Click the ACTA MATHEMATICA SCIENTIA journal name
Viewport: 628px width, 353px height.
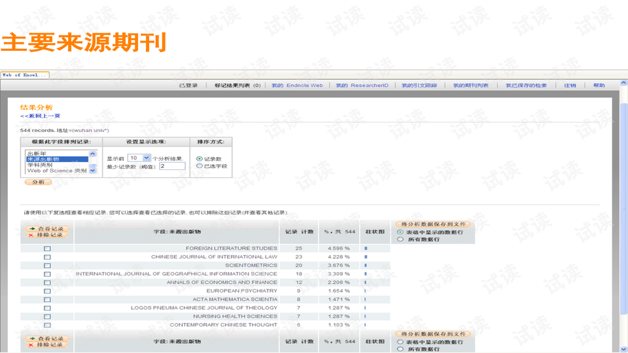point(235,299)
